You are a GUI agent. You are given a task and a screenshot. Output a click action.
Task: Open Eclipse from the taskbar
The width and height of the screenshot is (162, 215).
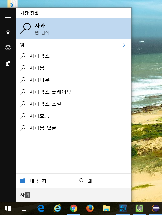coord(156,209)
